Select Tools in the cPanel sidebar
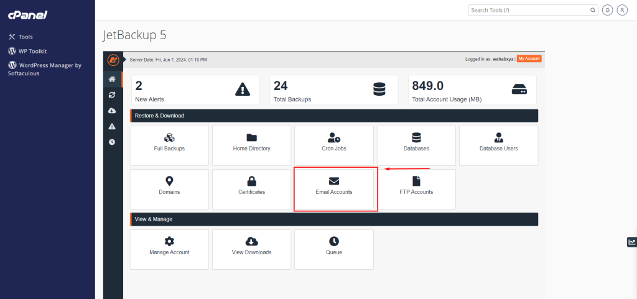Screen dimensions: 637x299 click(x=26, y=37)
